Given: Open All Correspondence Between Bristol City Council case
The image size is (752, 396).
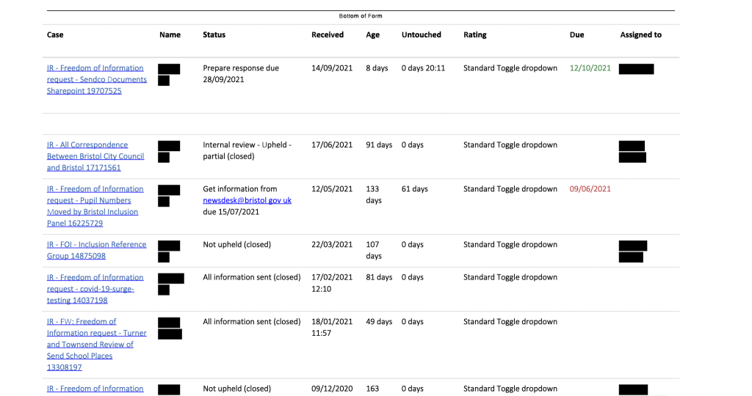Looking at the screenshot, I should click(95, 156).
